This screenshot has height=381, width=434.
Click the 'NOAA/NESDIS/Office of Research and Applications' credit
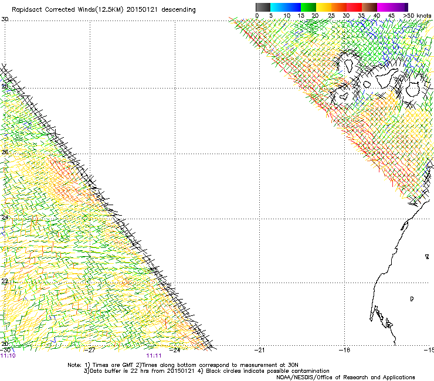345,377
